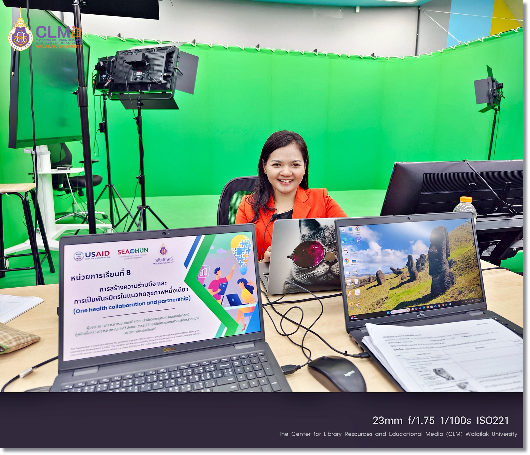Viewport: 530px width, 455px height.
Task: Open the NDI desktop shortcut
Action: (345, 251)
